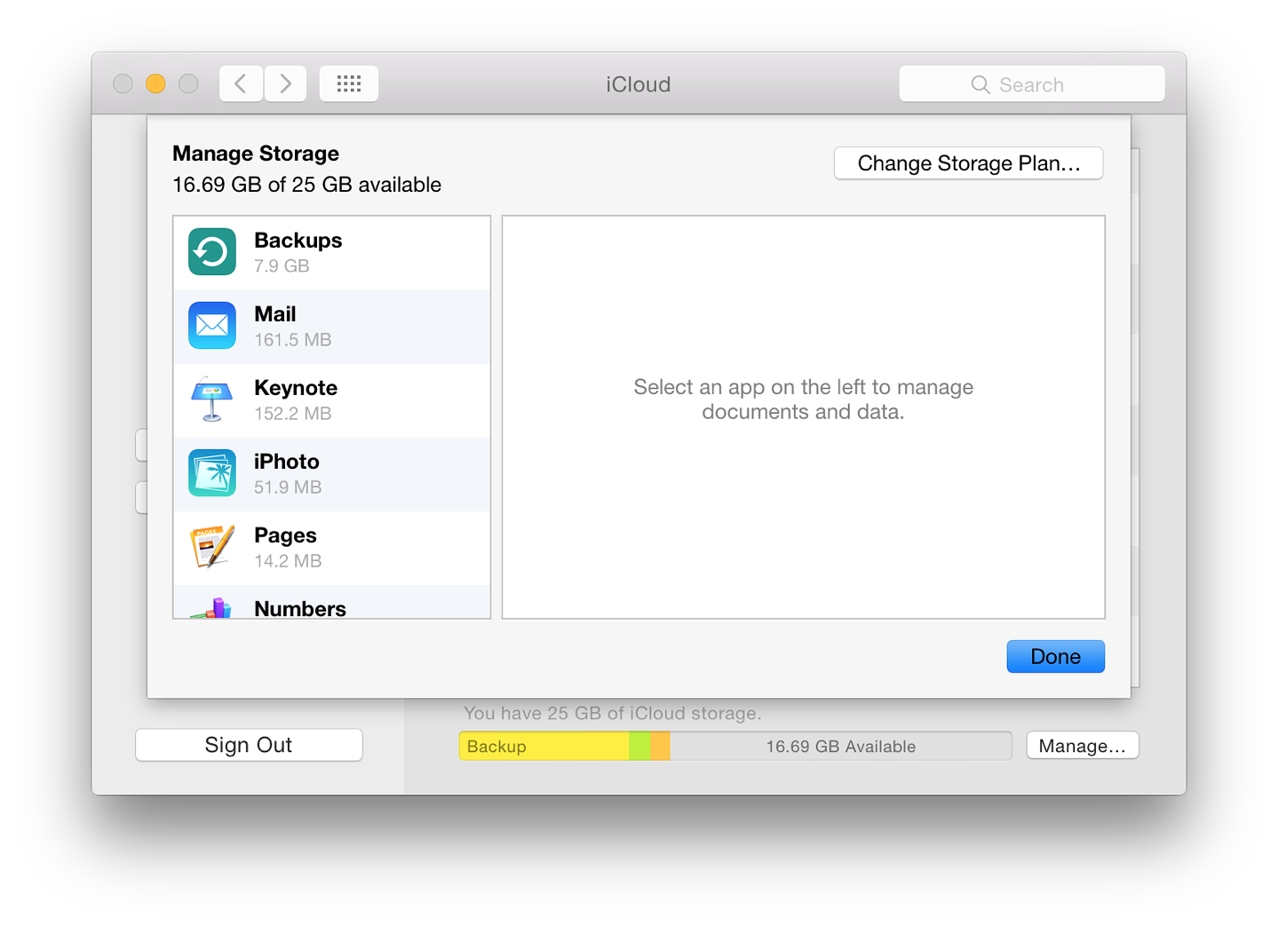The height and width of the screenshot is (926, 1278).
Task: Show all preferences grid icon
Action: coord(349,83)
